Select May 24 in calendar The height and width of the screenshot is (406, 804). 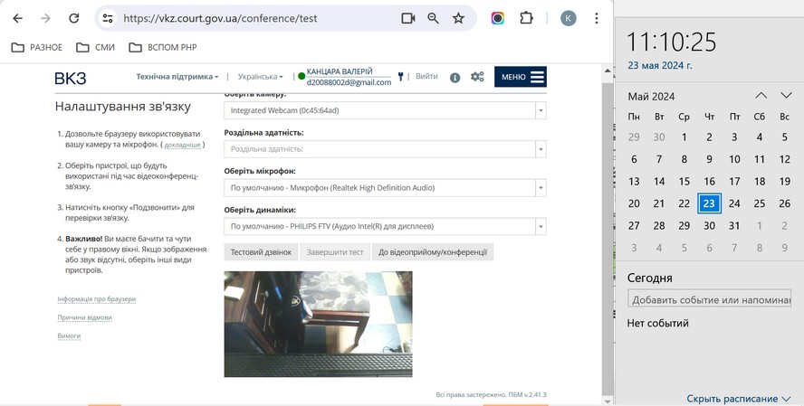(x=734, y=203)
